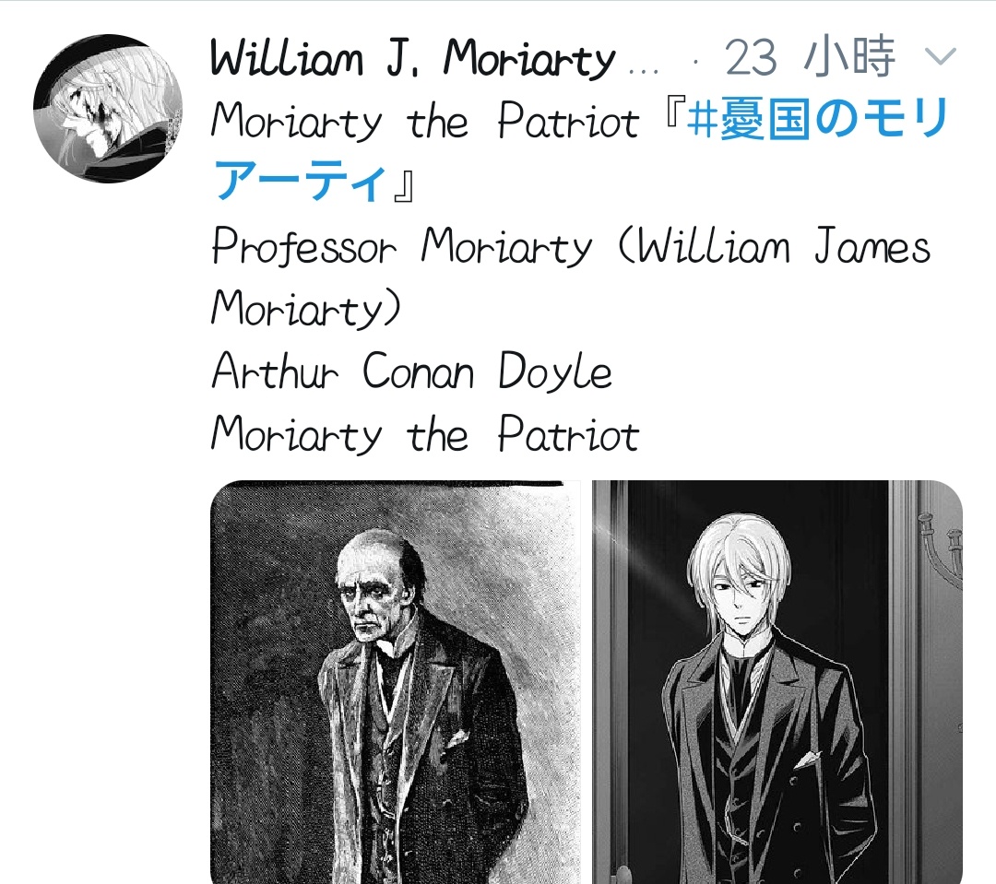
Task: Click the truncated handle ellipsis after the name
Action: pyautogui.click(x=643, y=68)
